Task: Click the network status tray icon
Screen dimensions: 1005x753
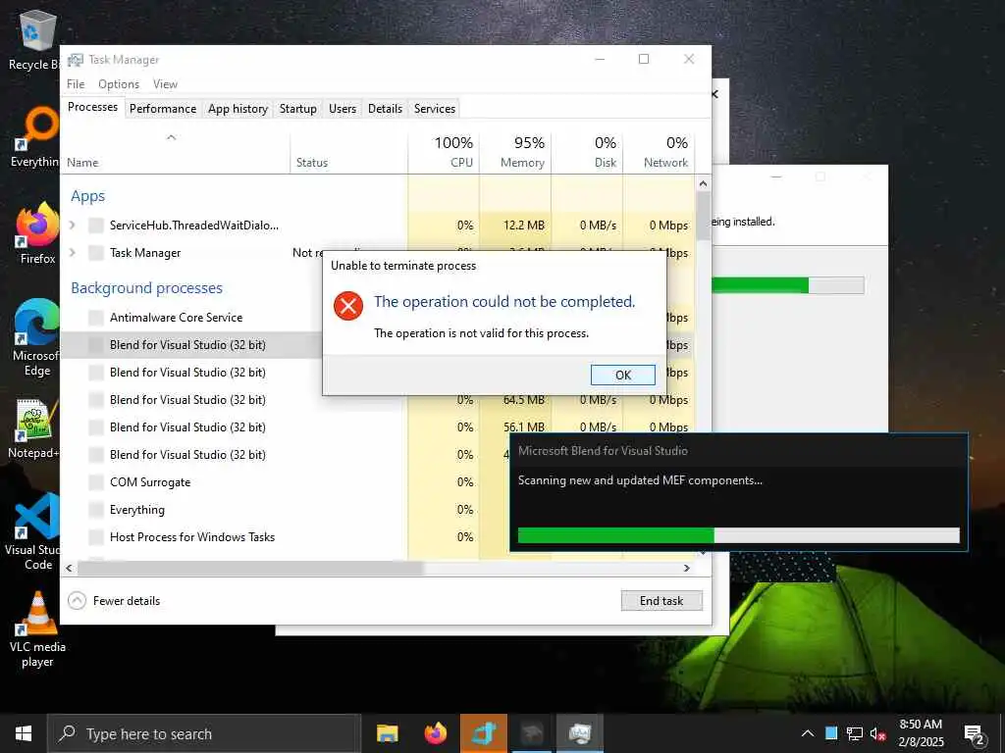Action: pyautogui.click(x=855, y=733)
